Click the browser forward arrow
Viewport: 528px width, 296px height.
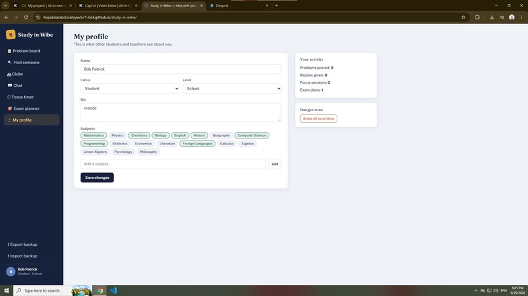(x=16, y=17)
